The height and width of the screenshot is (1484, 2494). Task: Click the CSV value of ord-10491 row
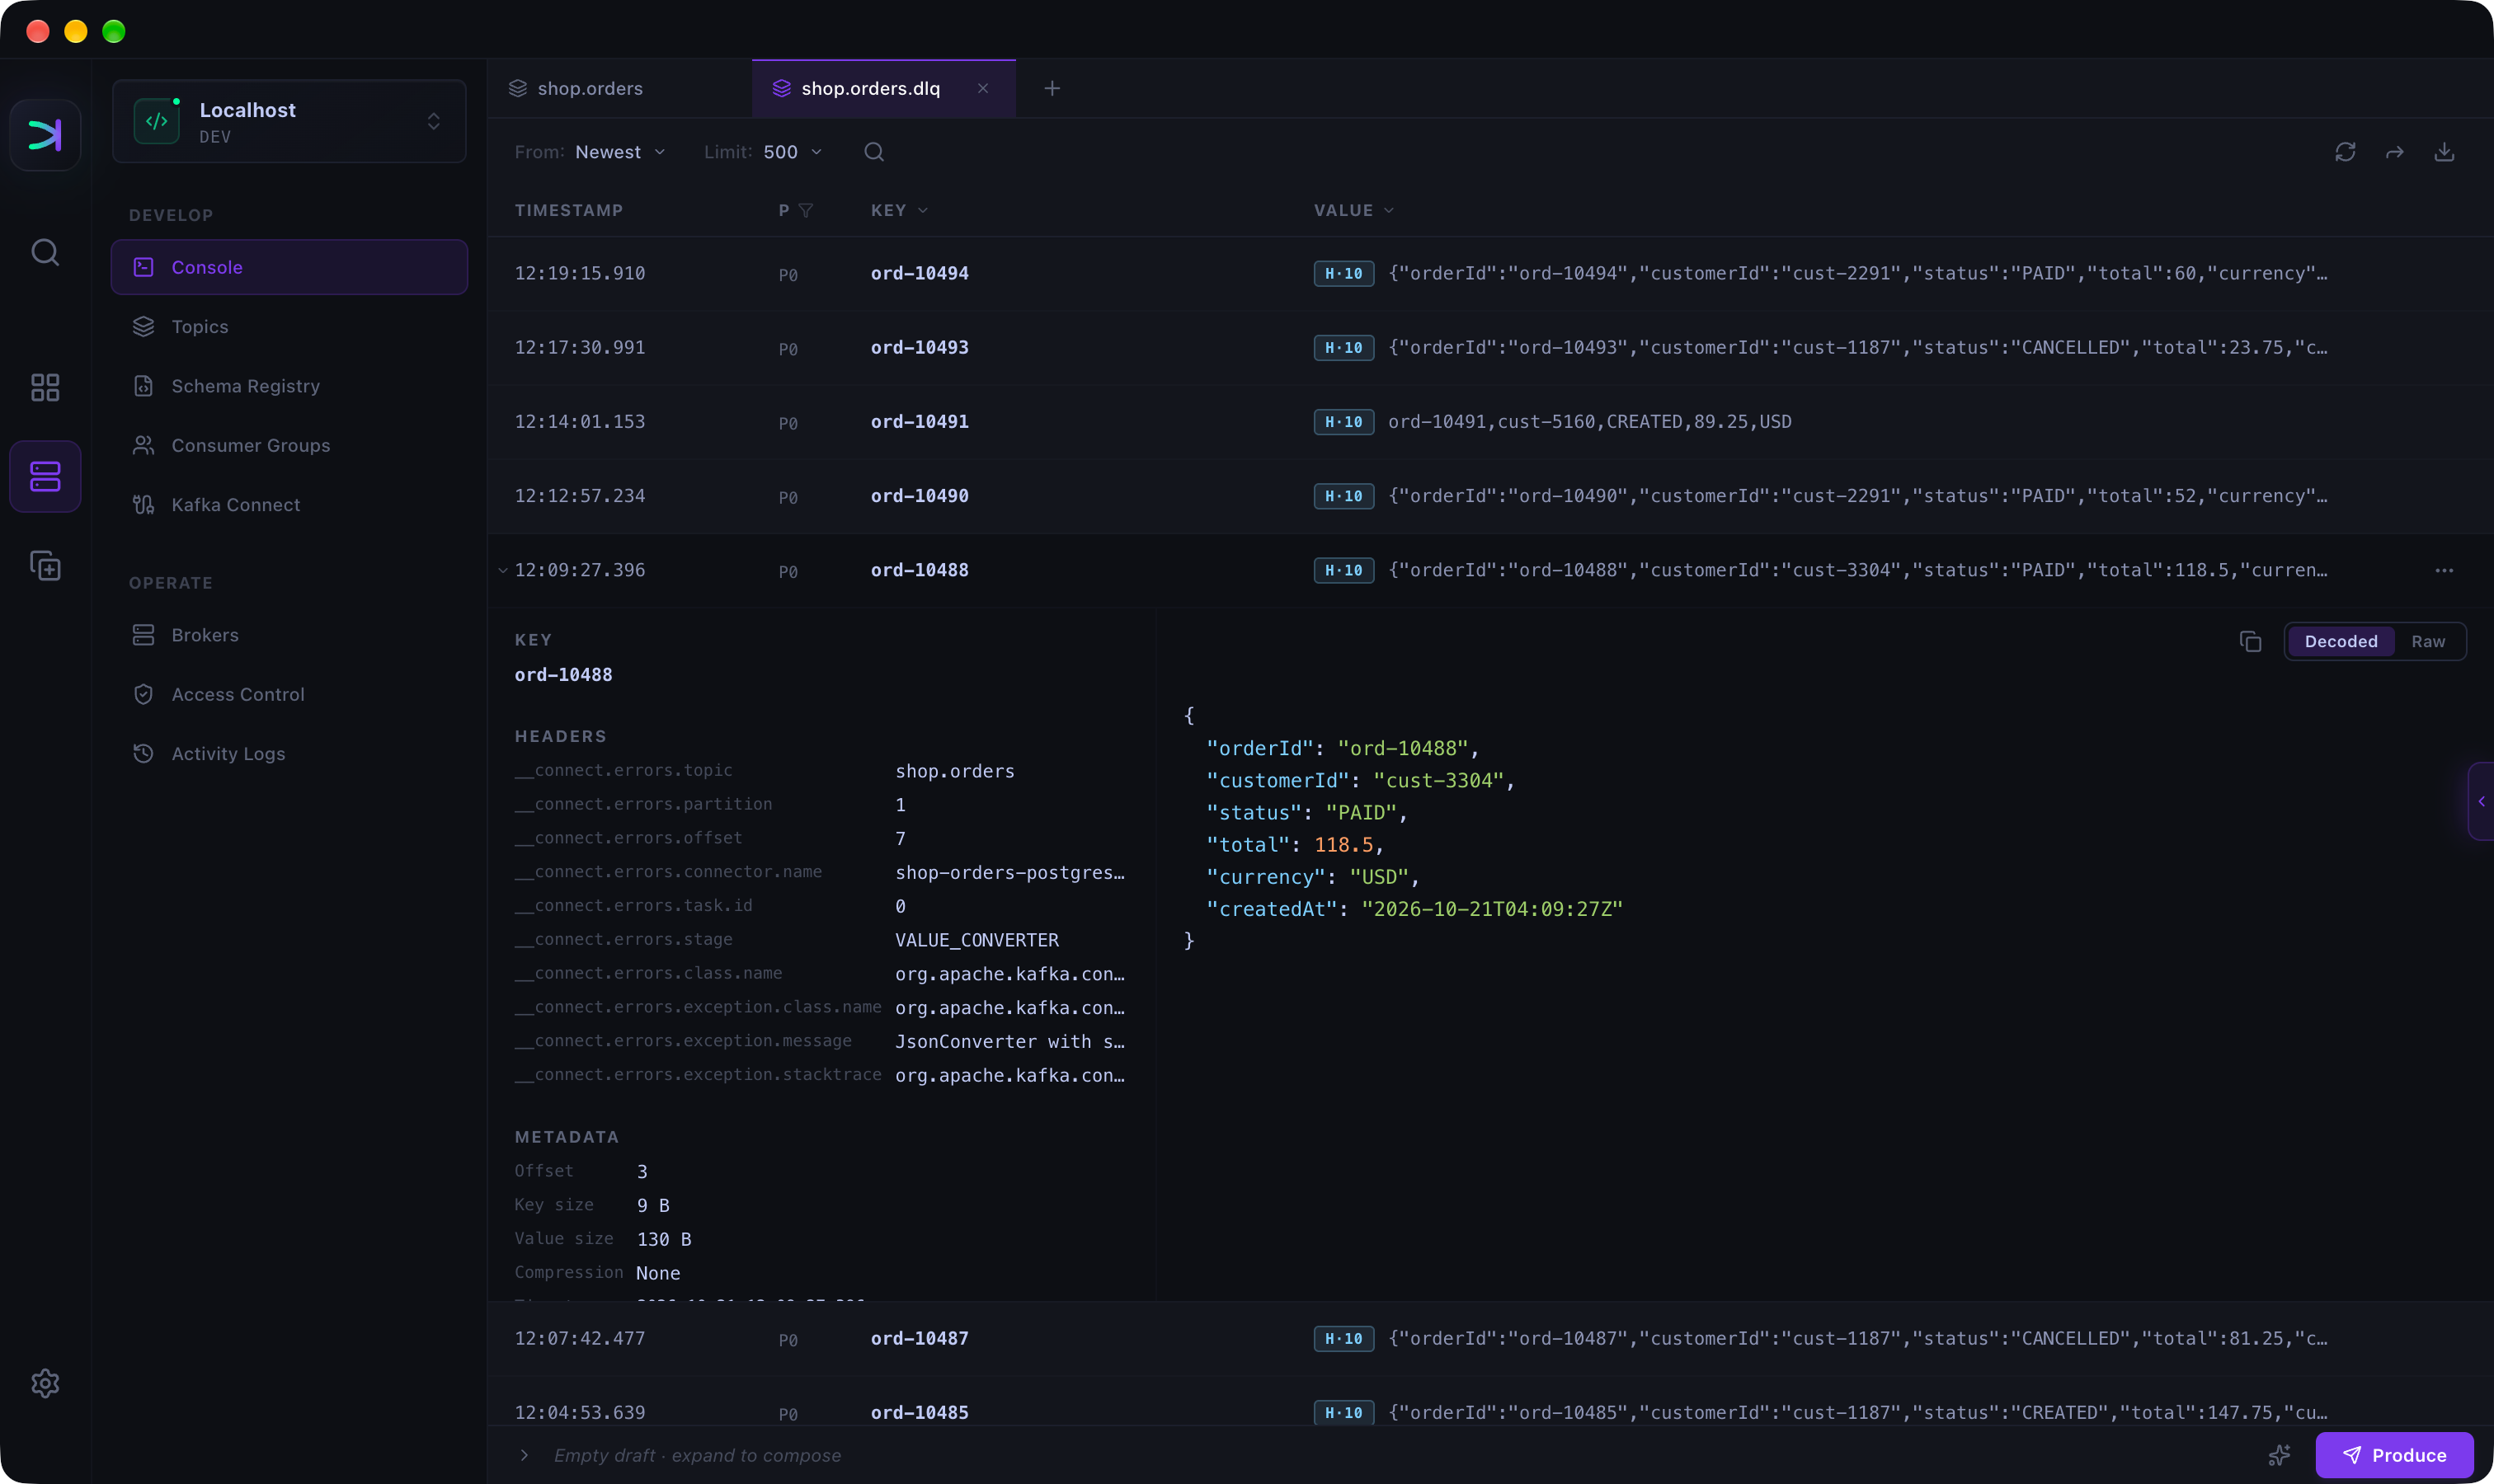click(1588, 422)
